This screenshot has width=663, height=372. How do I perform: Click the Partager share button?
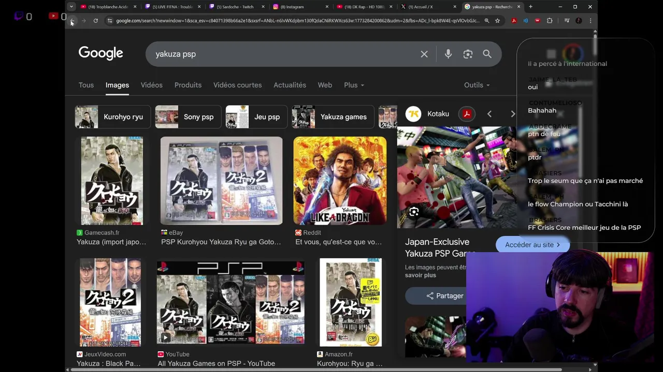click(x=444, y=296)
